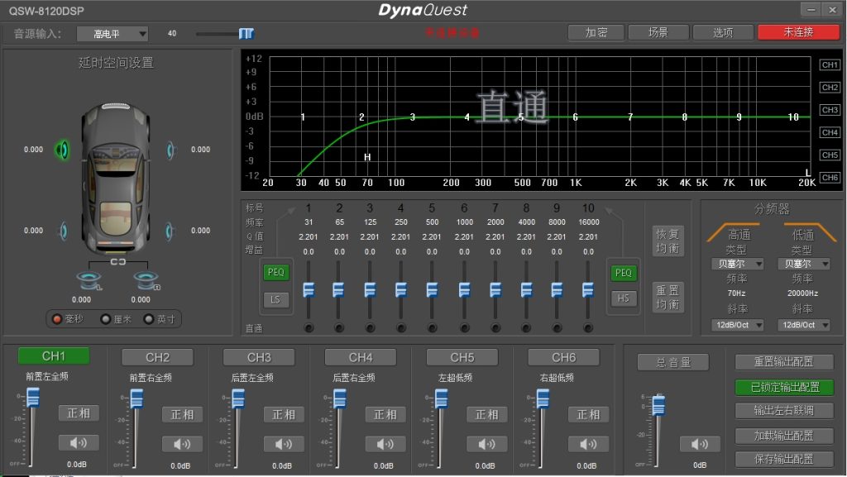
Task: Select the front right speaker icon
Action: [170, 150]
